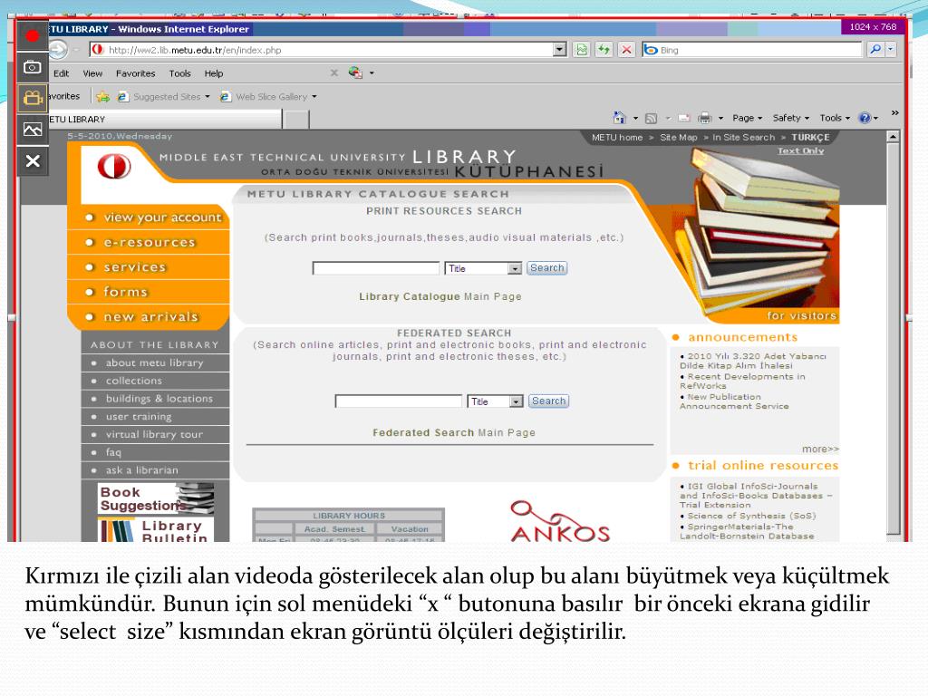928x696 pixels.
Task: Open the Edit menu
Action: pos(61,73)
